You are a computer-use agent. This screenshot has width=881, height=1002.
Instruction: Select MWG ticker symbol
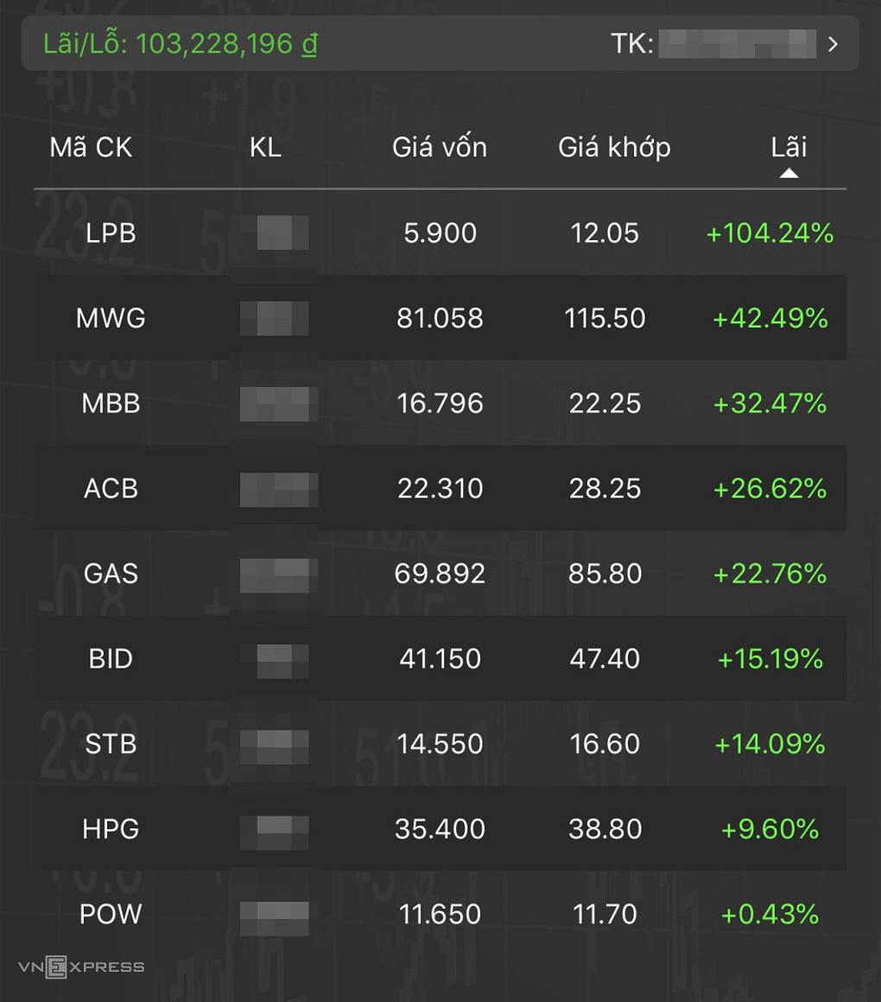click(x=111, y=319)
